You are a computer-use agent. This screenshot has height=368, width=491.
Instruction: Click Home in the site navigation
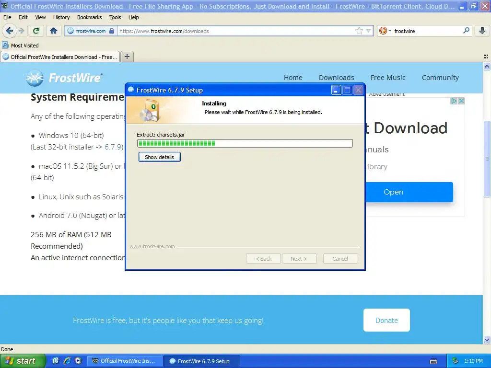(293, 78)
